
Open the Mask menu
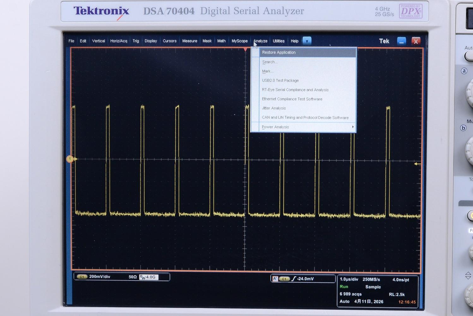coord(207,41)
